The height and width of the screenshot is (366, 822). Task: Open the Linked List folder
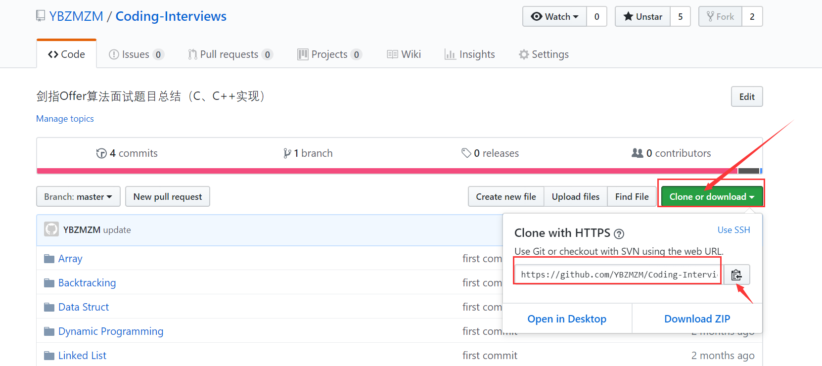point(82,356)
